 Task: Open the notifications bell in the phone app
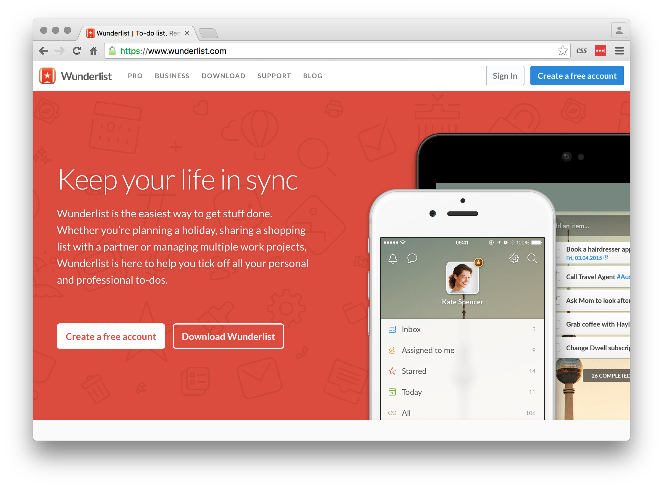coord(393,258)
